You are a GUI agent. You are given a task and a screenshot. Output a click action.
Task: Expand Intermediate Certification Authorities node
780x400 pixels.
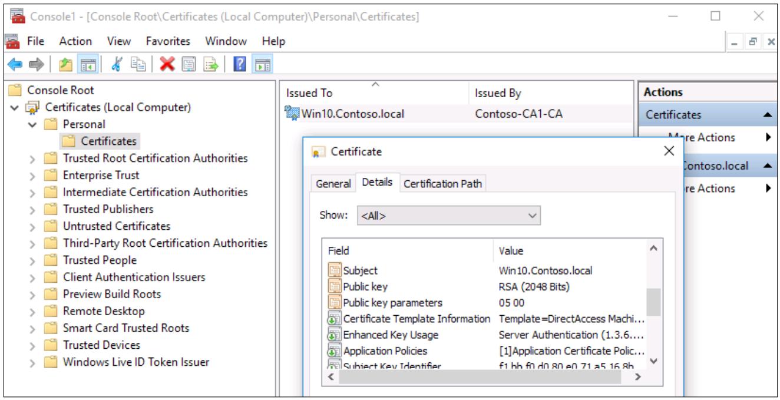[33, 193]
